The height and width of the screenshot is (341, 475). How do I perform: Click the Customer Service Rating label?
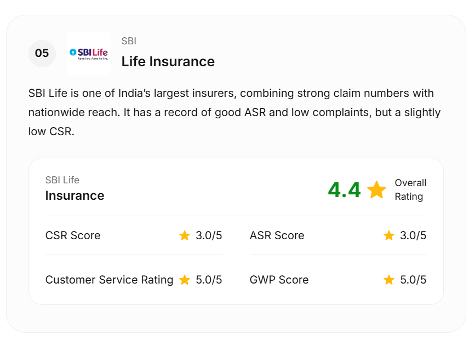click(x=109, y=280)
